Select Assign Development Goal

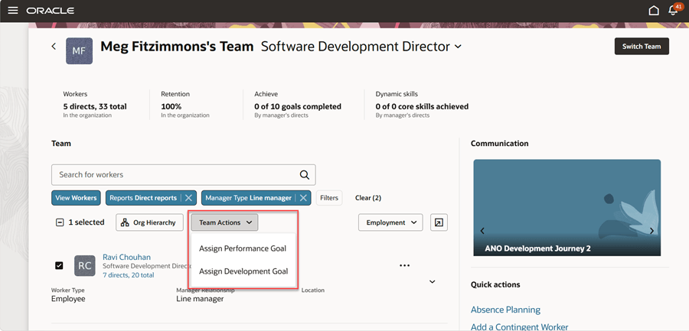coord(243,271)
